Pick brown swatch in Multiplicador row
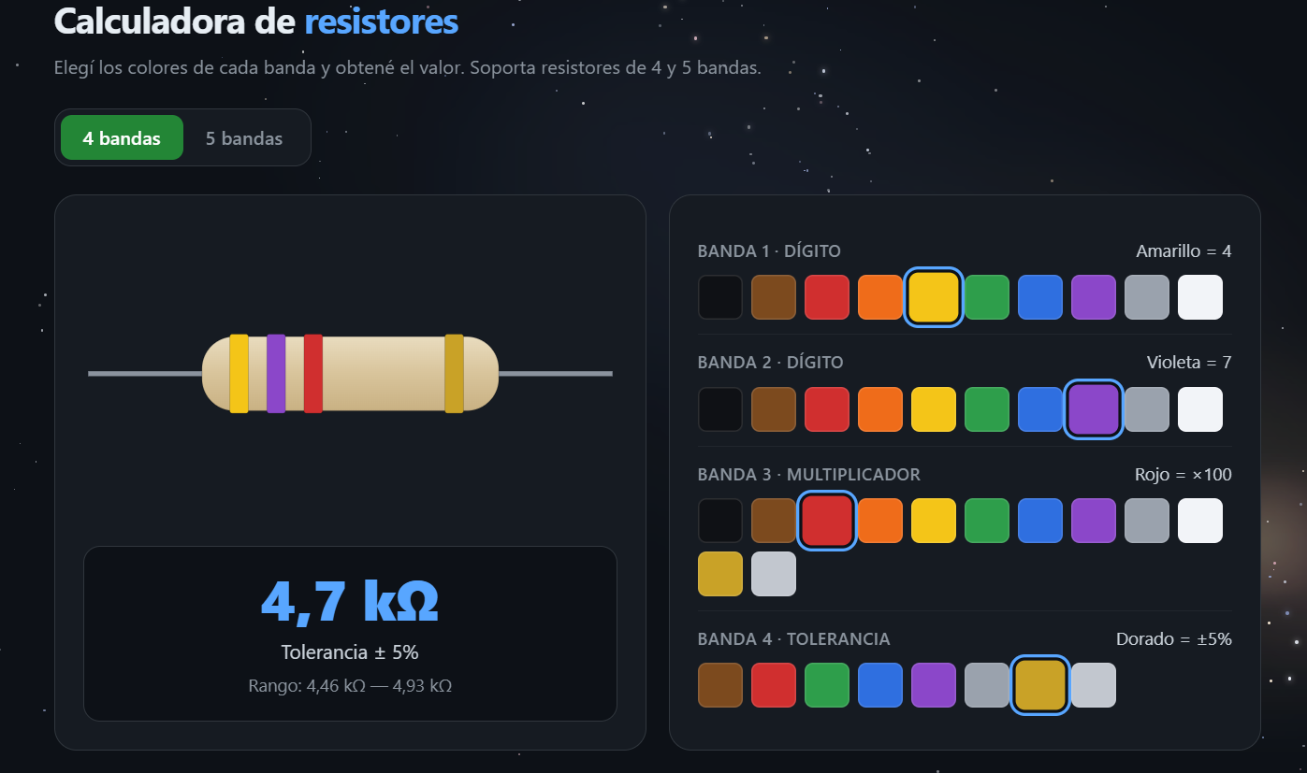The image size is (1307, 773). click(x=774, y=521)
